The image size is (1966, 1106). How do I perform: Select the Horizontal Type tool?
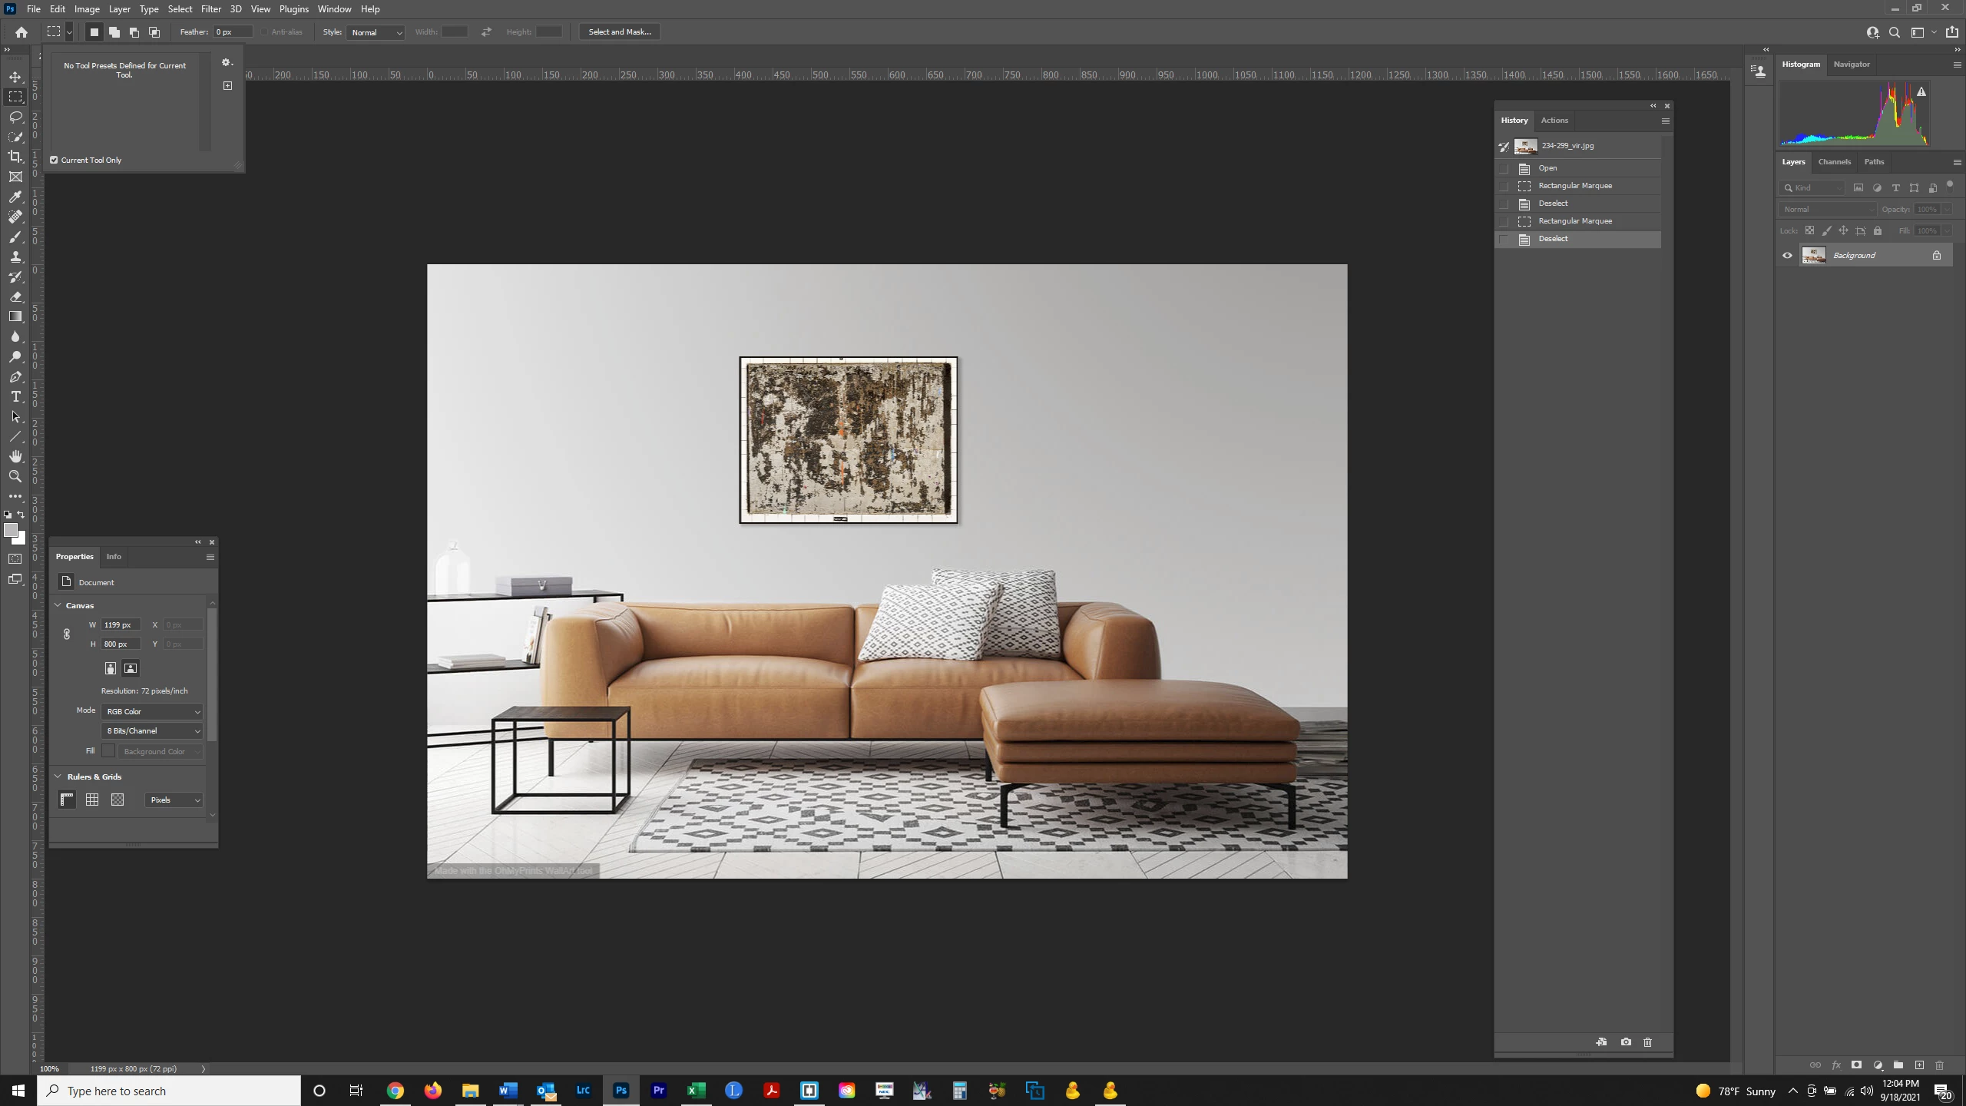pyautogui.click(x=15, y=396)
